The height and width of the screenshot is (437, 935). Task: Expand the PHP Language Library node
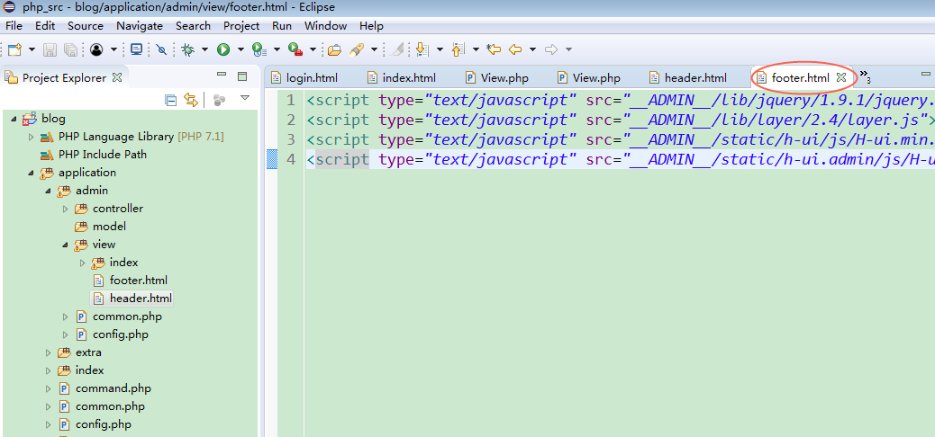[32, 137]
